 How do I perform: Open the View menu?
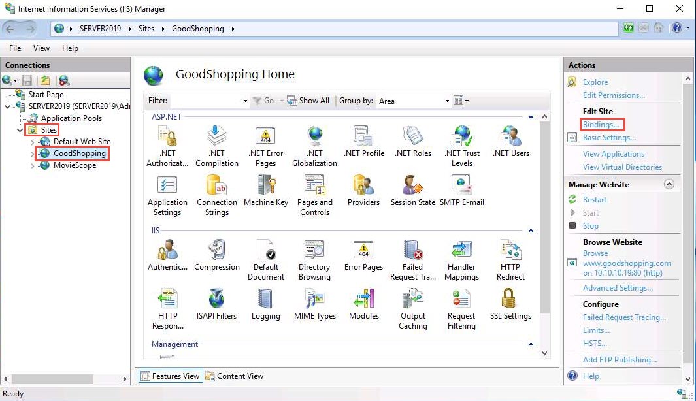coord(41,48)
